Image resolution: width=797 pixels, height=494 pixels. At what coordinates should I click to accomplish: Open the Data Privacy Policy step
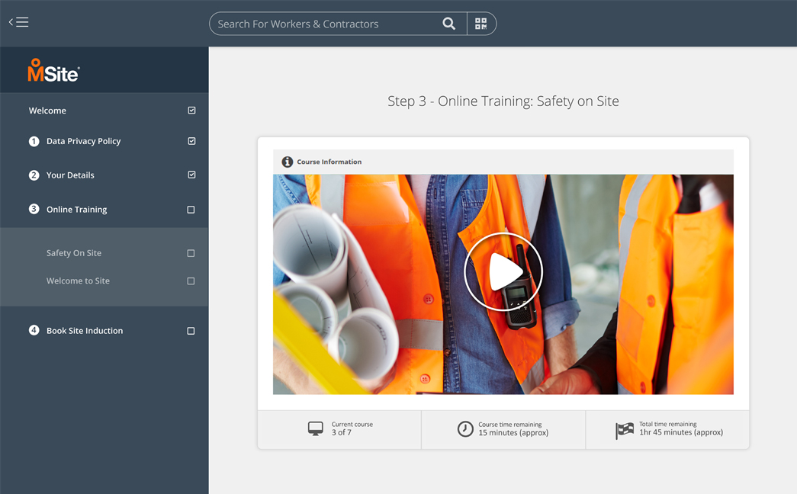[83, 141]
